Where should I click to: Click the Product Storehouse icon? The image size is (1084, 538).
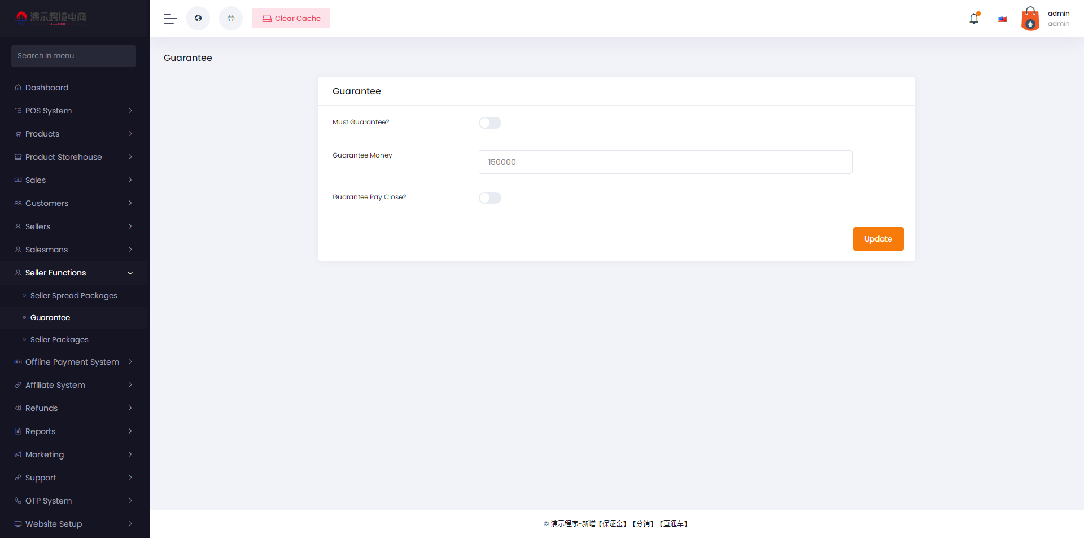coord(18,157)
